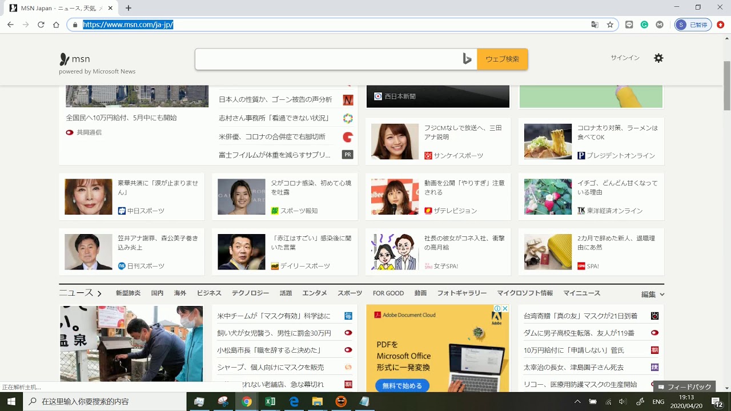Screen dimensions: 731x411
Task: Open headline 全国民へ10万円給付、5月中にも開始
Action: pos(121,118)
